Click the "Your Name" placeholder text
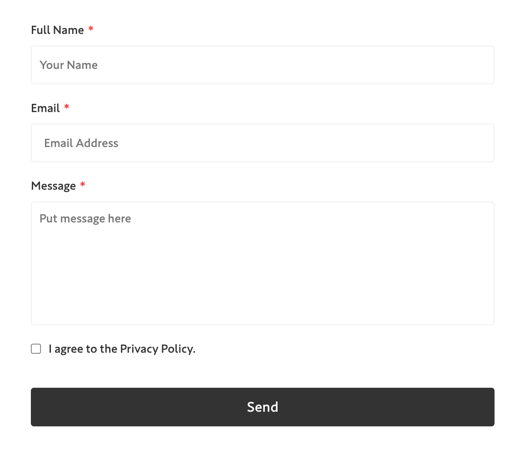Image resolution: width=526 pixels, height=455 pixels. pyautogui.click(x=69, y=65)
